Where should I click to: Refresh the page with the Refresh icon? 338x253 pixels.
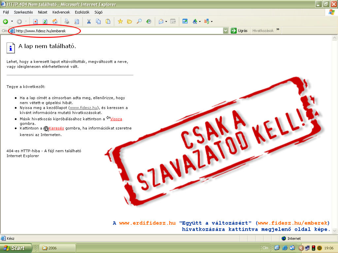[x=45, y=22]
